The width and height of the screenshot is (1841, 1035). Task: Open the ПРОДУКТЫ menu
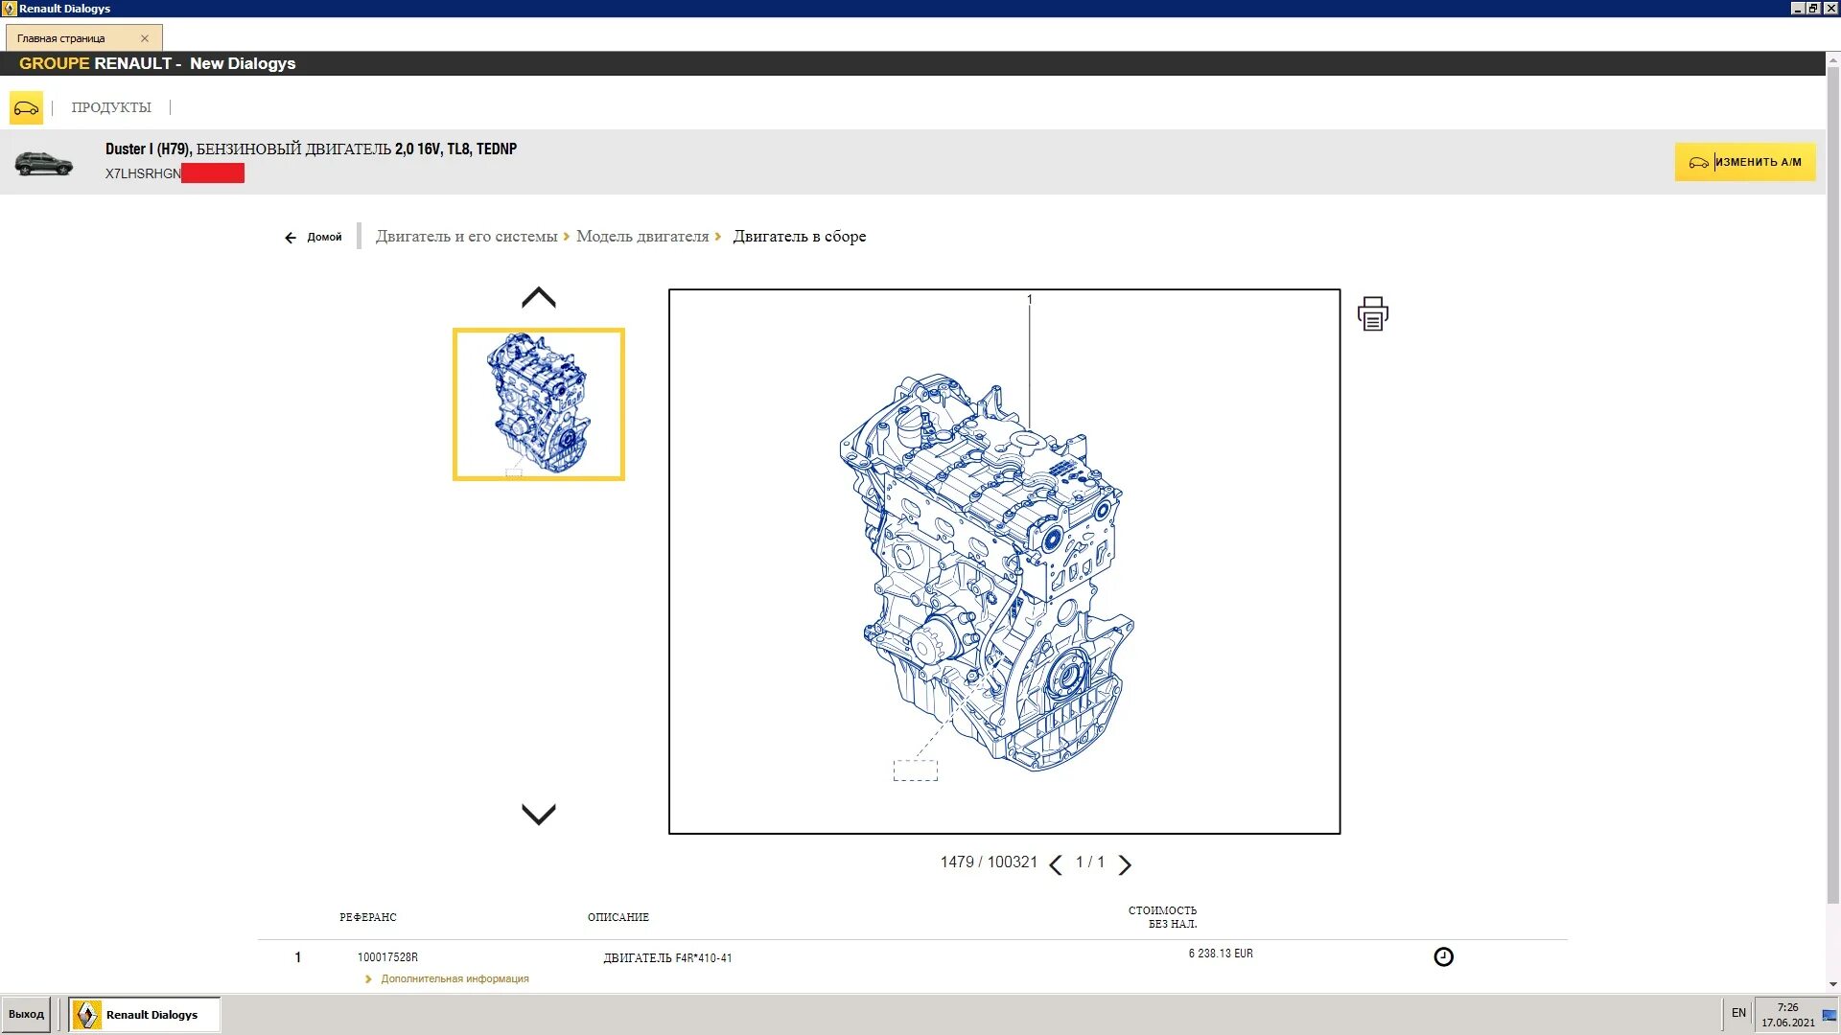[x=111, y=107]
